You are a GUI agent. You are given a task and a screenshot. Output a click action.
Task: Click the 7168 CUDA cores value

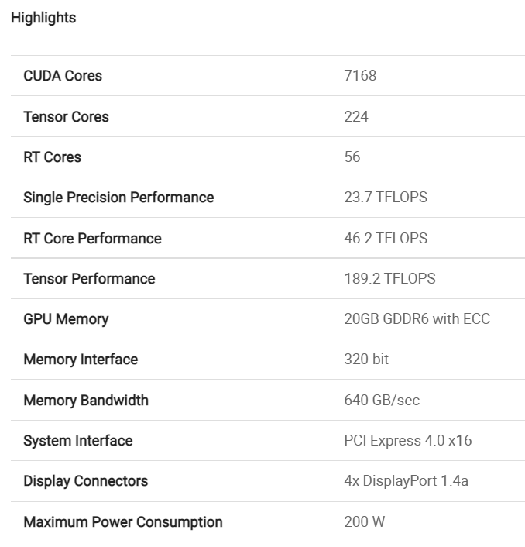(360, 76)
